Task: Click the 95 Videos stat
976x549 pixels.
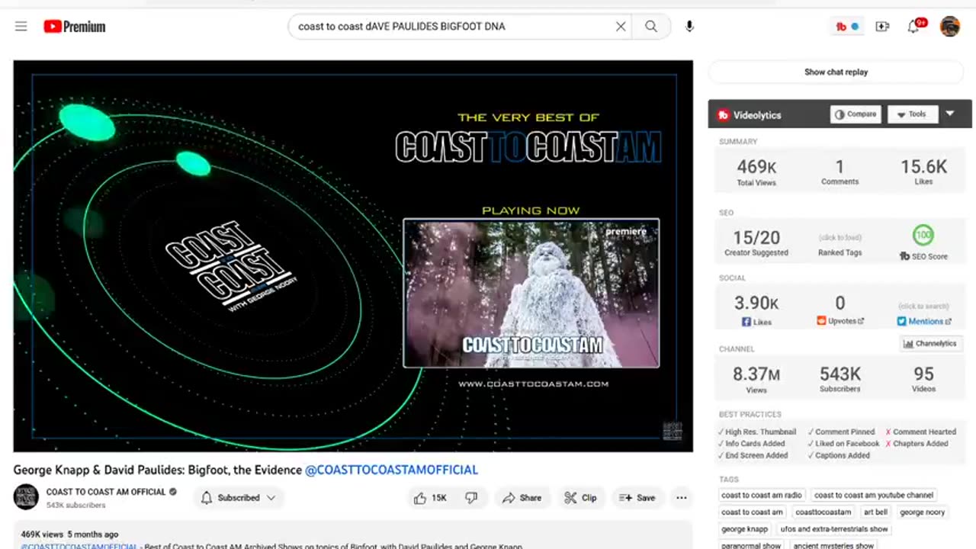Action: click(x=923, y=379)
